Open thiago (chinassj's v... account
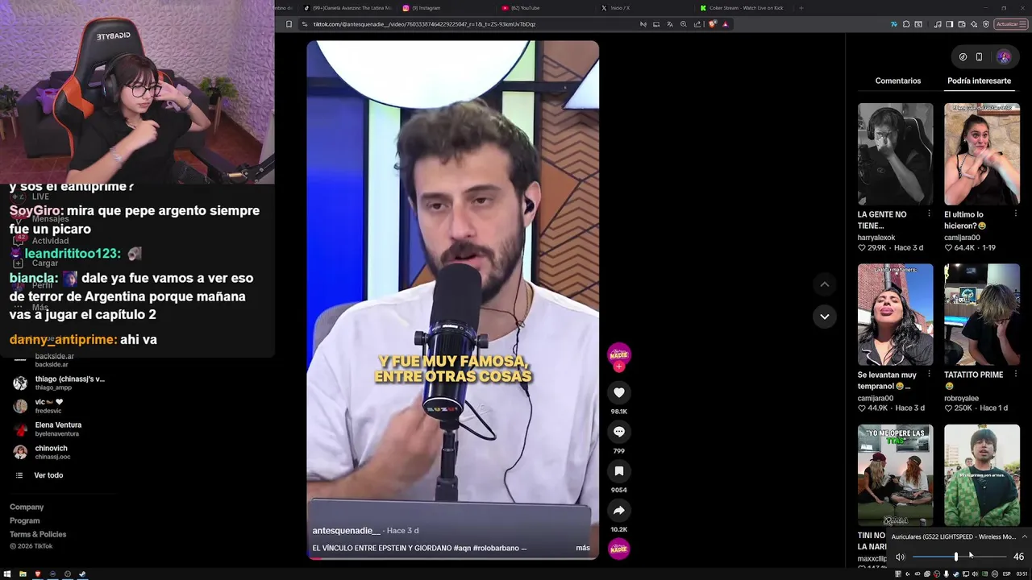1032x580 pixels. [60, 383]
